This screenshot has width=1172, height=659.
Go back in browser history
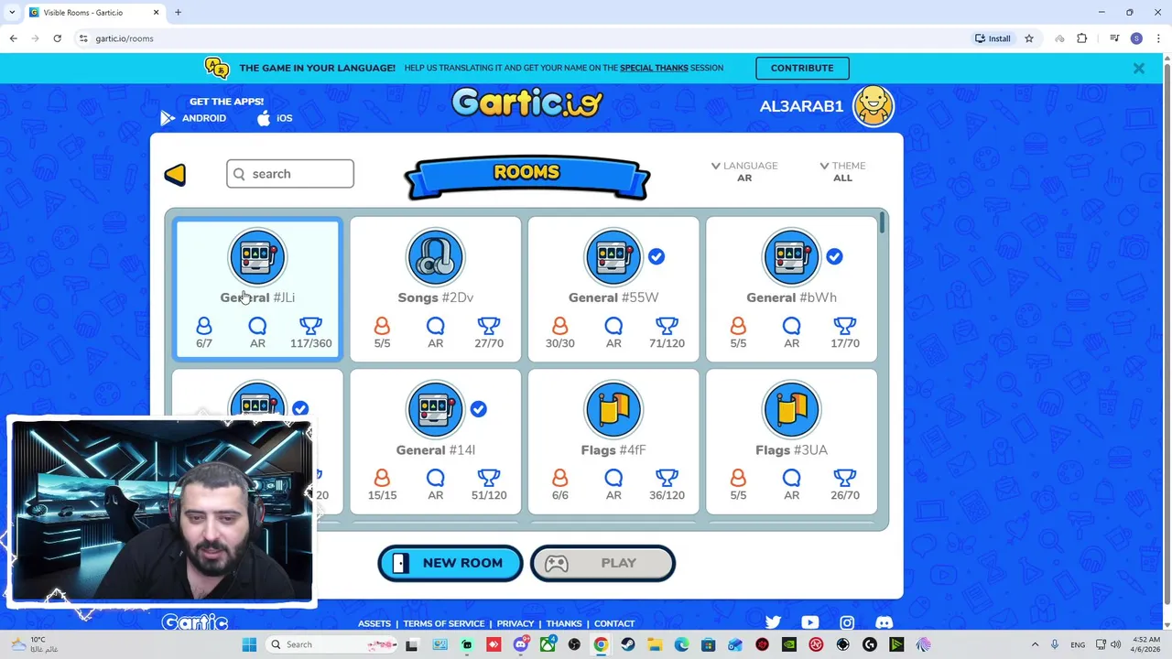coord(13,38)
